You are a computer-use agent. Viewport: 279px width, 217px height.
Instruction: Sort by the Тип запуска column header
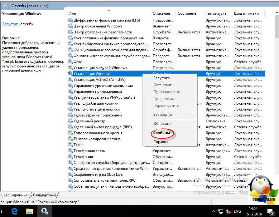click(x=213, y=13)
